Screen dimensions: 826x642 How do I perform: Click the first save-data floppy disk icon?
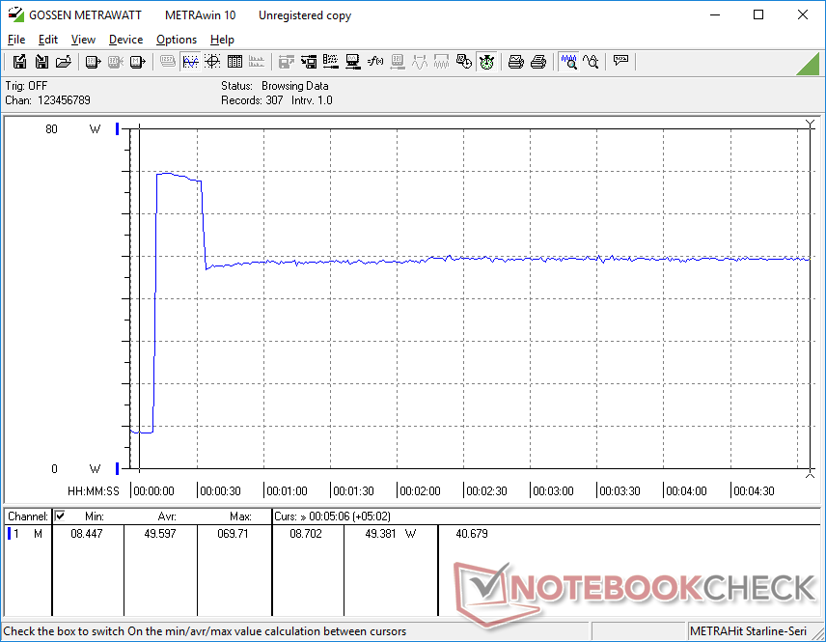(x=19, y=62)
